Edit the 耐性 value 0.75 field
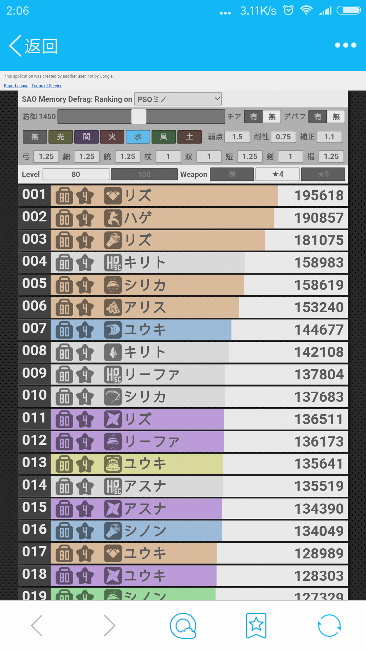 [283, 137]
